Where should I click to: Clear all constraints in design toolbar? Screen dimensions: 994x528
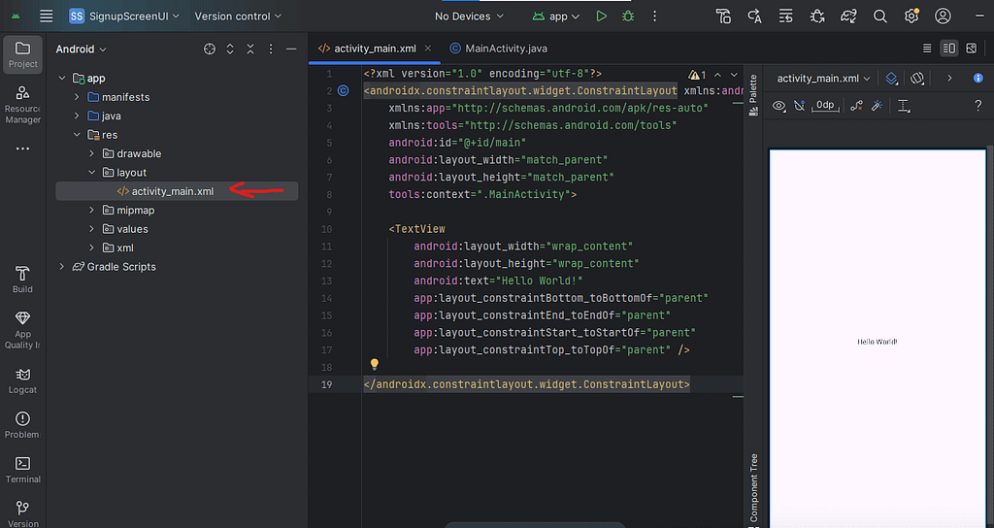(856, 106)
